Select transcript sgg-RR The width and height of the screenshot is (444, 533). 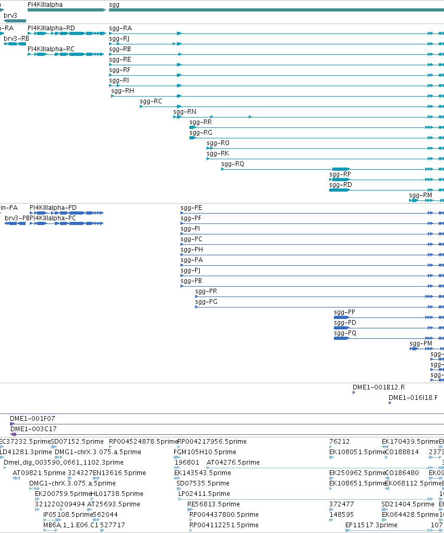[x=317, y=127]
